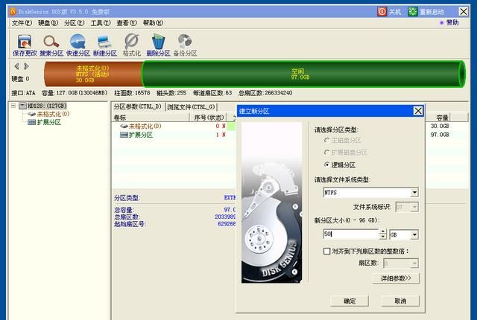The height and width of the screenshot is (320, 477).
Task: Open the 分区(P) menu
Action: pos(75,23)
